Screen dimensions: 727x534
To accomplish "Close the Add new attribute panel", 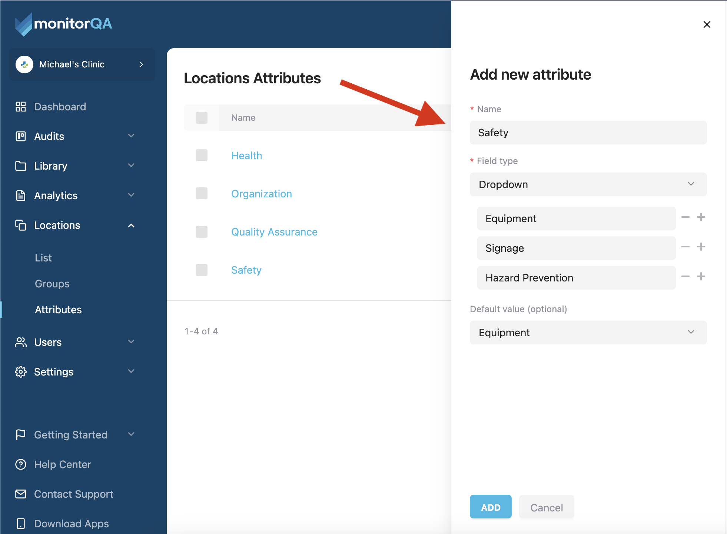I will point(707,24).
